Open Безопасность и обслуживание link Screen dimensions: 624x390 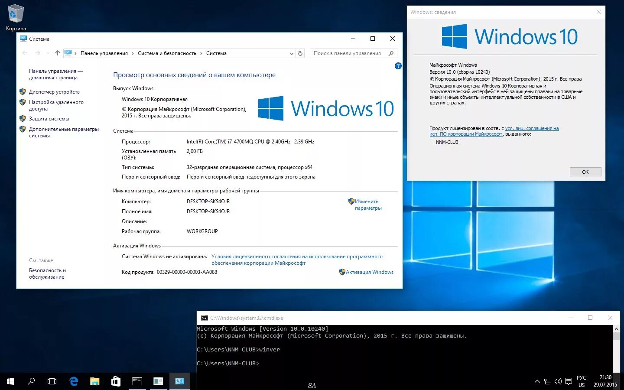coord(47,273)
